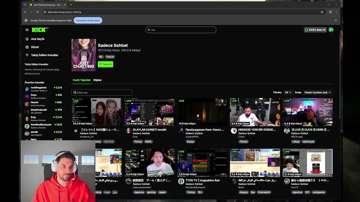Open Zeyn recommended channel
Image resolution: width=360 pixels, height=202 pixels.
pyautogui.click(x=43, y=97)
